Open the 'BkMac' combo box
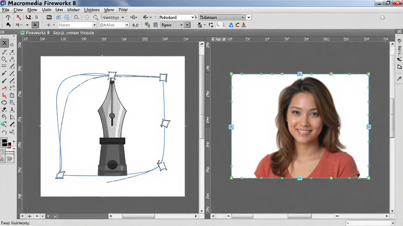Image resolution: width=403 pixels, height=226 pixels. [114, 25]
